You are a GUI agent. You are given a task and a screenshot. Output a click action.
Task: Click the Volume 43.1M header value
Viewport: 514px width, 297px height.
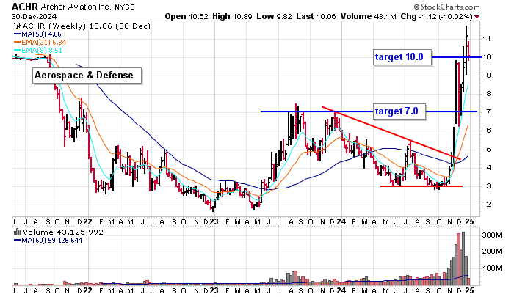tap(369, 16)
